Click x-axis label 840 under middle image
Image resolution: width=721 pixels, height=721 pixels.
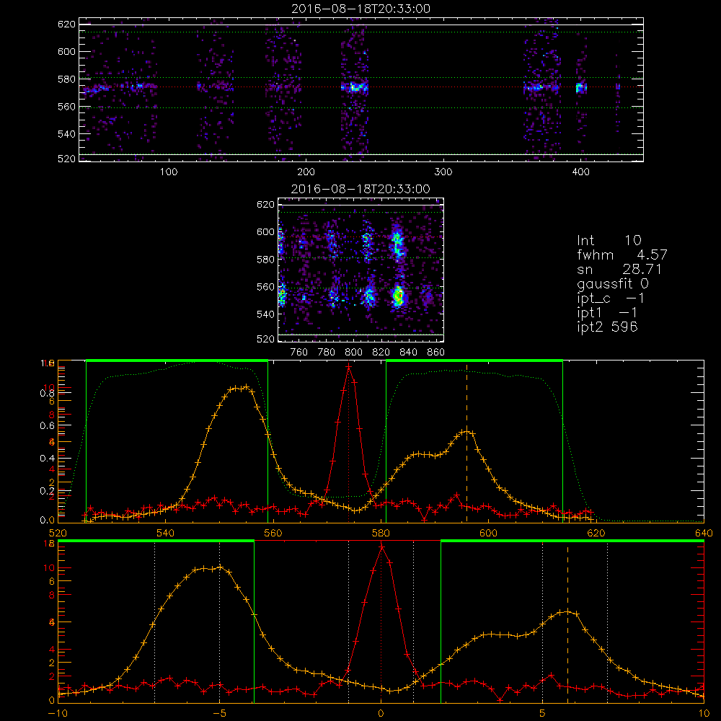[x=408, y=353]
